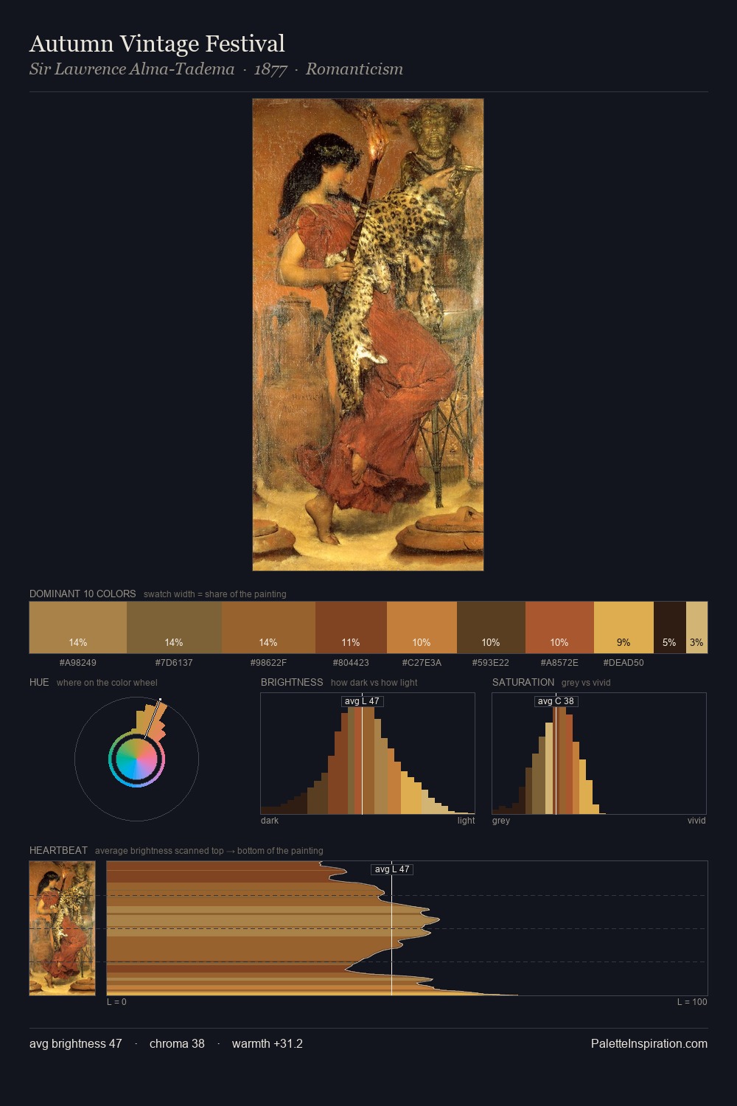Click 'where on the color wheel' caption

click(107, 683)
